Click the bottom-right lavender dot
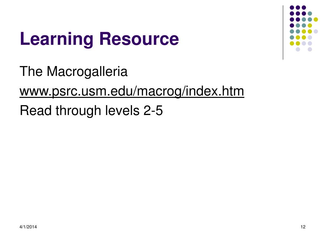The width and height of the screenshot is (325, 244). (310, 49)
